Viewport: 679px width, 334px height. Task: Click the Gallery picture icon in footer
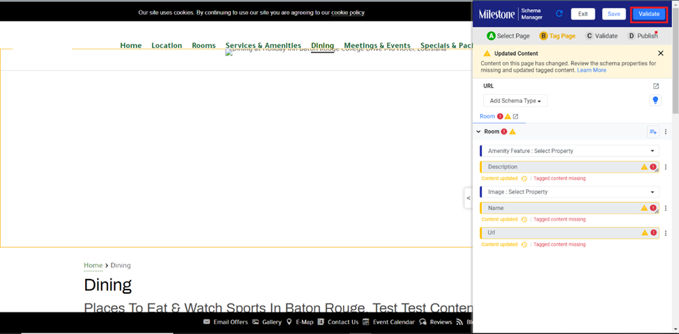(255, 322)
